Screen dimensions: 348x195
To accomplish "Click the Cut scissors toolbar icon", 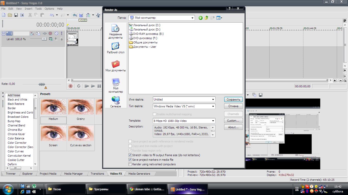I will tap(30, 15).
